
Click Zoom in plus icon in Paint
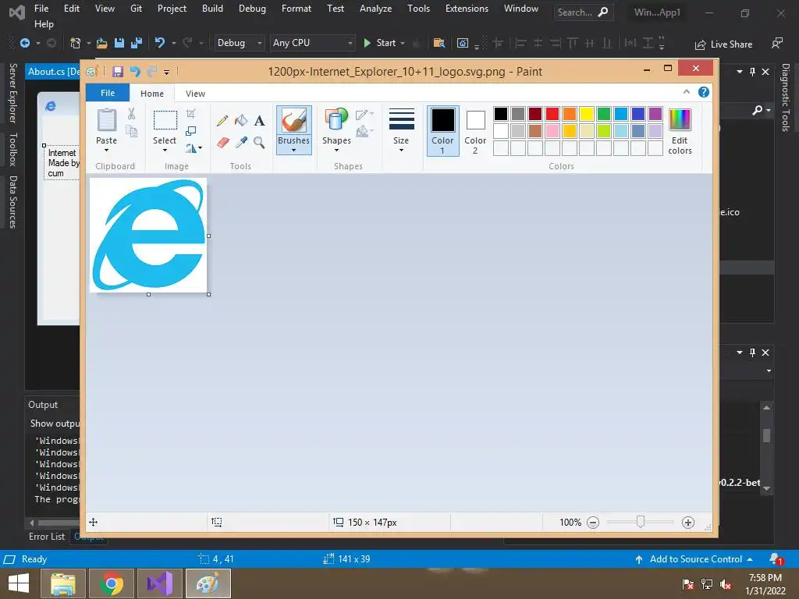(688, 523)
